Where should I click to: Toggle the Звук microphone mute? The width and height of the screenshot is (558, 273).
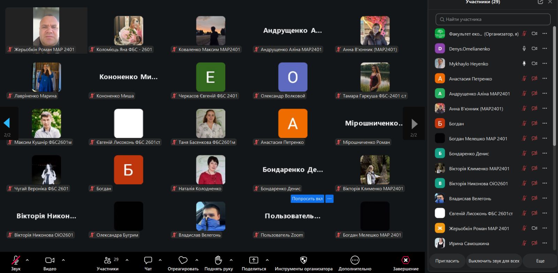pyautogui.click(x=16, y=260)
